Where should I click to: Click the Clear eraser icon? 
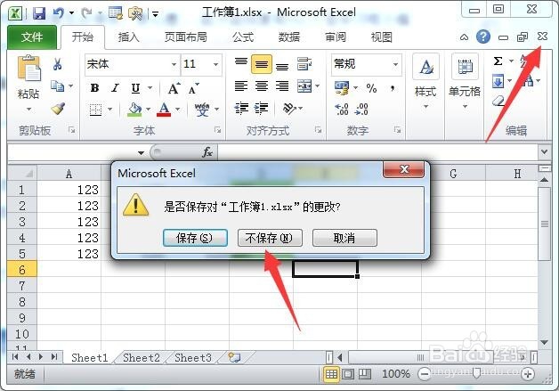point(498,101)
